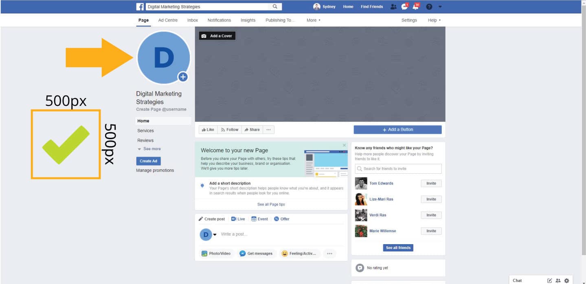Follow the page

coord(229,129)
